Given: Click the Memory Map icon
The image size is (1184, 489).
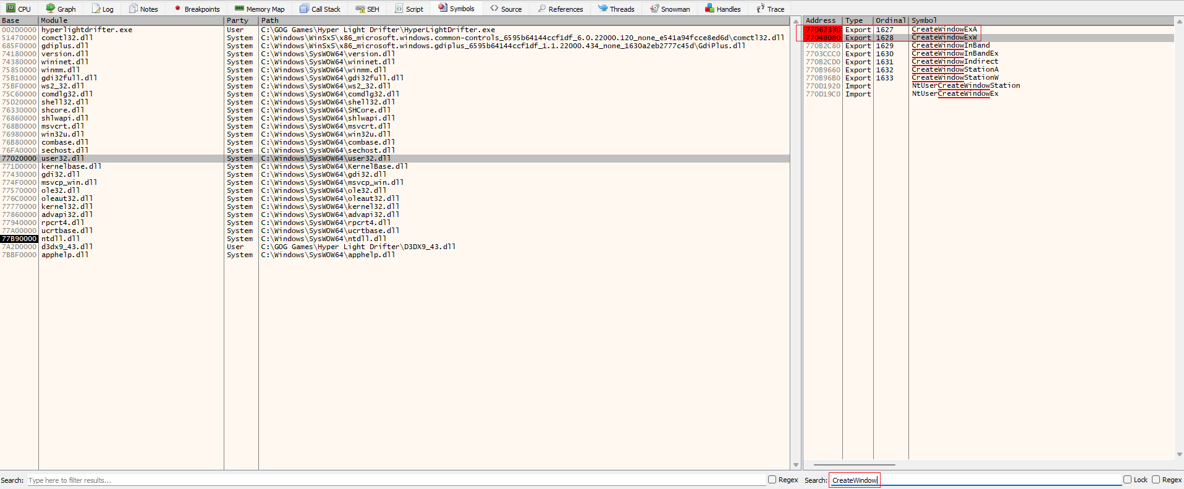Looking at the screenshot, I should 239,9.
